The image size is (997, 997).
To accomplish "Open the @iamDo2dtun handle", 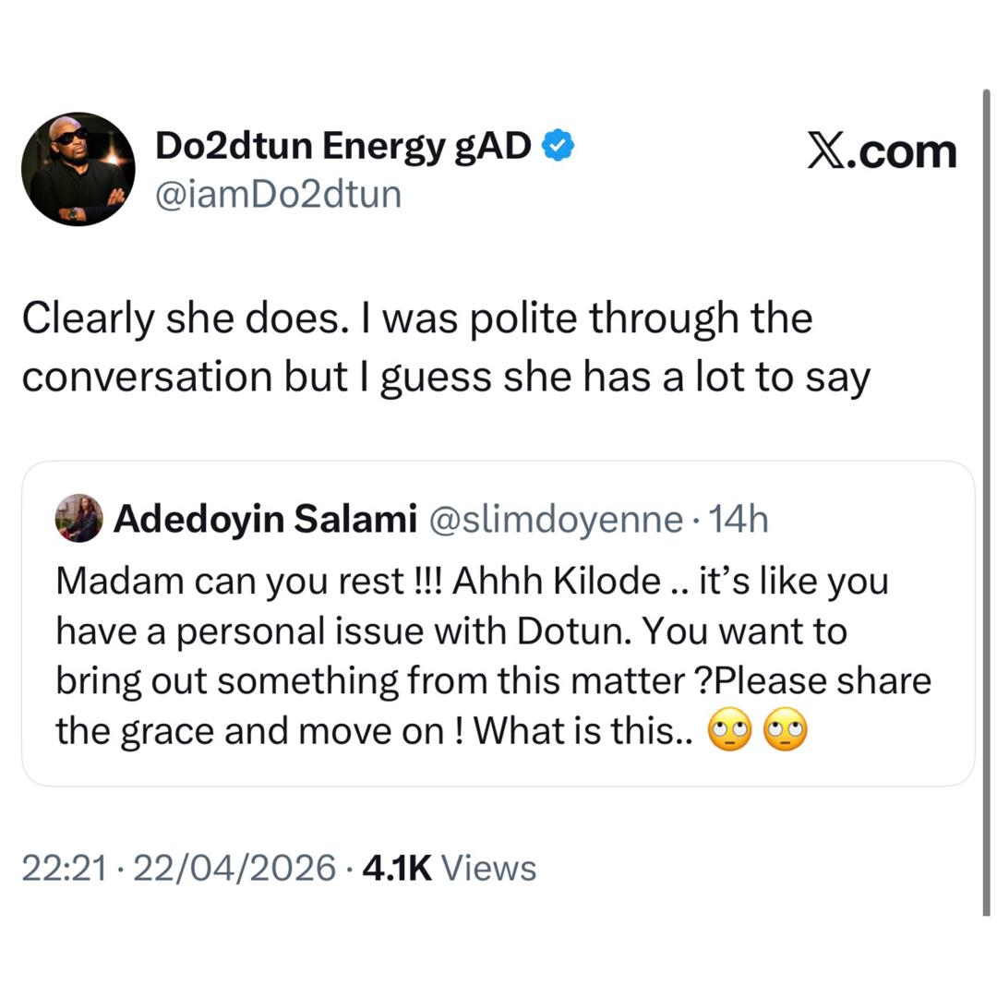I will (x=279, y=194).
